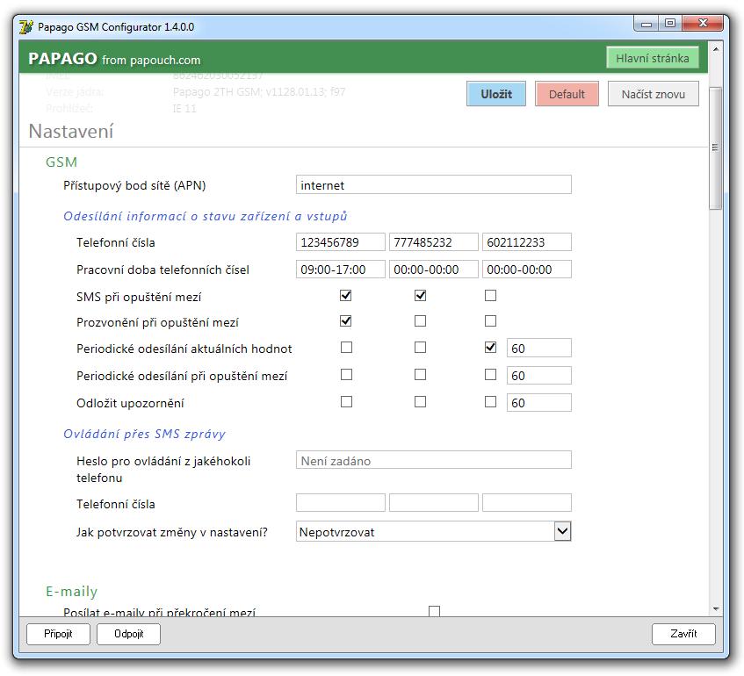Screen dimensions: 744x676
Task: Edit interval 60 for Periodické odesílání při opuštění mezí
Action: point(538,375)
